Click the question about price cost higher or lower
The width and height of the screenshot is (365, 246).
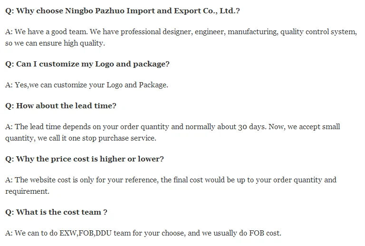84,159
